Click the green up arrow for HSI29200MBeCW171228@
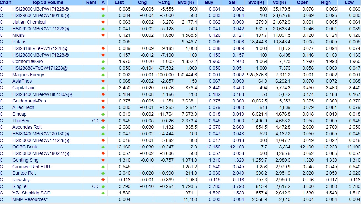Viewport: 361px width, 204px height. pos(103,29)
